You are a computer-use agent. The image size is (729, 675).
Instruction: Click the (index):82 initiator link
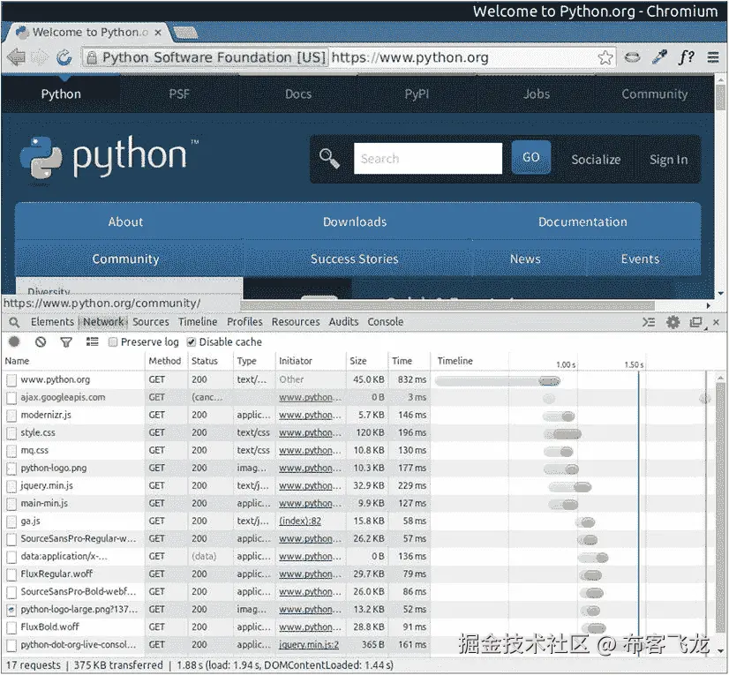(300, 521)
